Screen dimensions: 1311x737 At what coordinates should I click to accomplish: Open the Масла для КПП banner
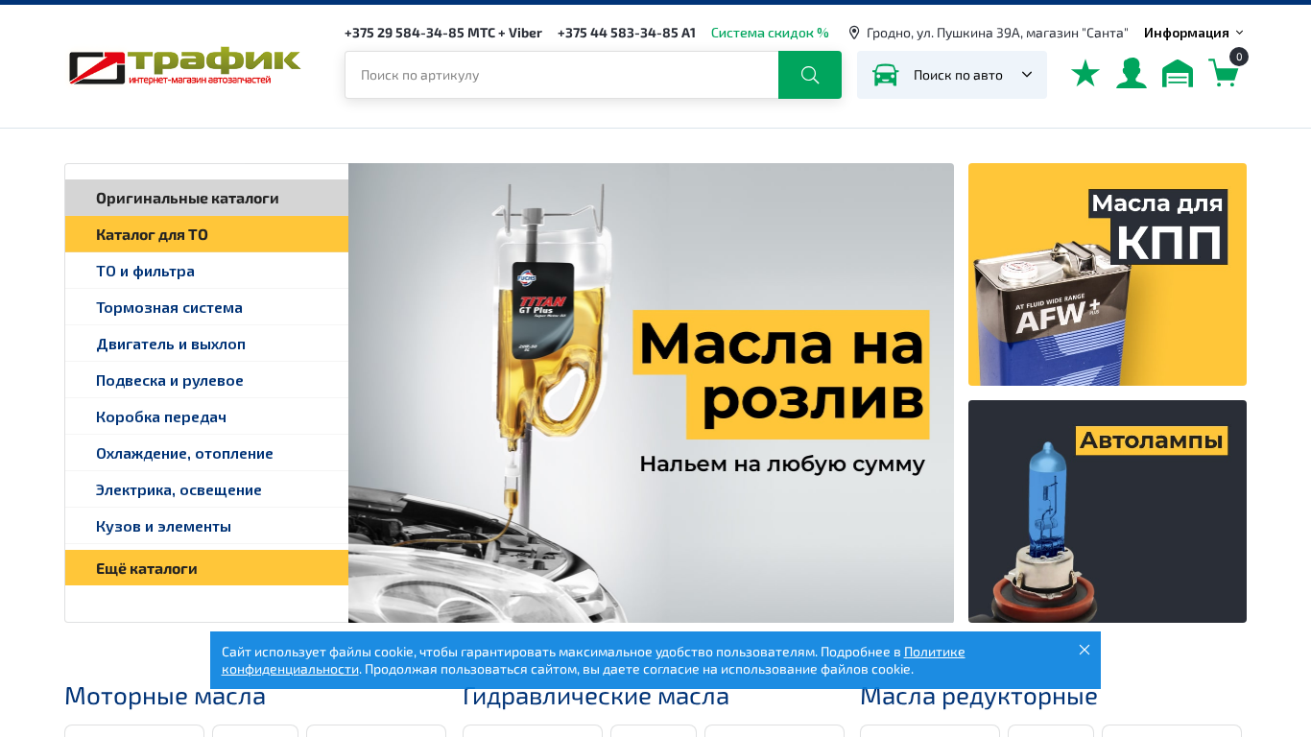[x=1108, y=274]
